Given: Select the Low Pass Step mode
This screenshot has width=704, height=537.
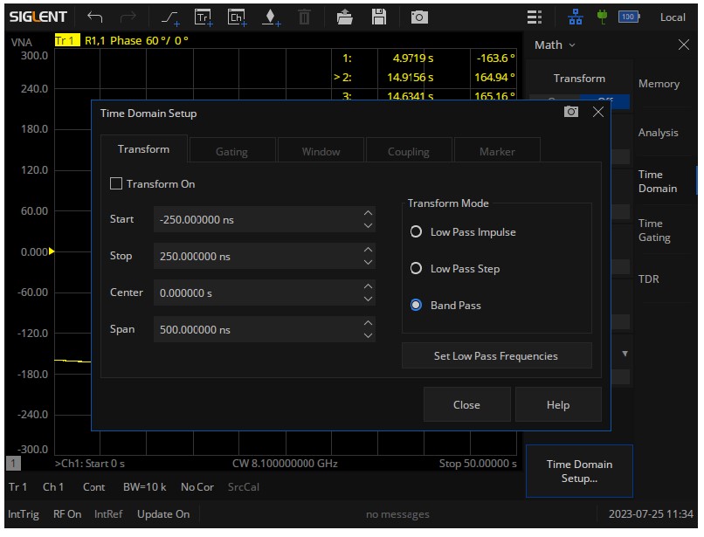Looking at the screenshot, I should 416,269.
